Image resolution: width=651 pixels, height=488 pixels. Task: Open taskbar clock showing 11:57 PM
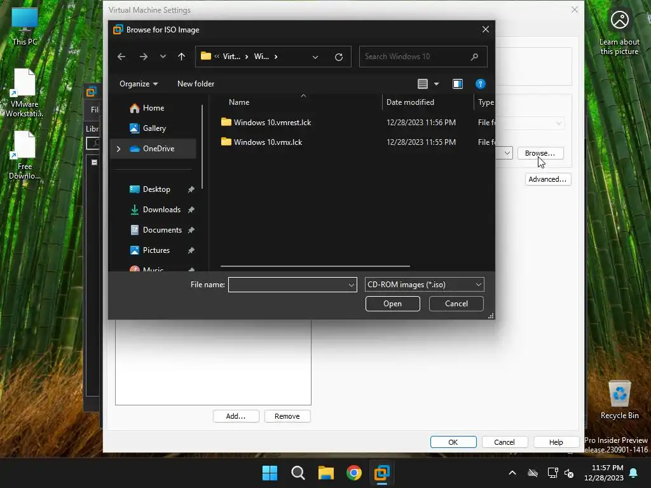pyautogui.click(x=604, y=473)
